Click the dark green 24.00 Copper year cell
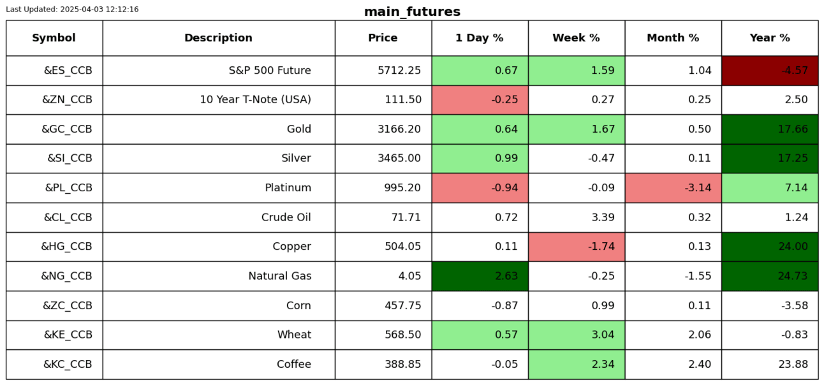This screenshot has height=385, width=824. pyautogui.click(x=769, y=247)
